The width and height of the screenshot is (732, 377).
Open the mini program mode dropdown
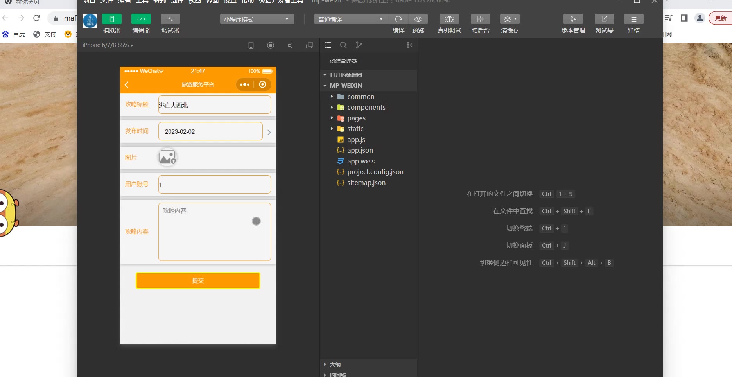pyautogui.click(x=257, y=19)
